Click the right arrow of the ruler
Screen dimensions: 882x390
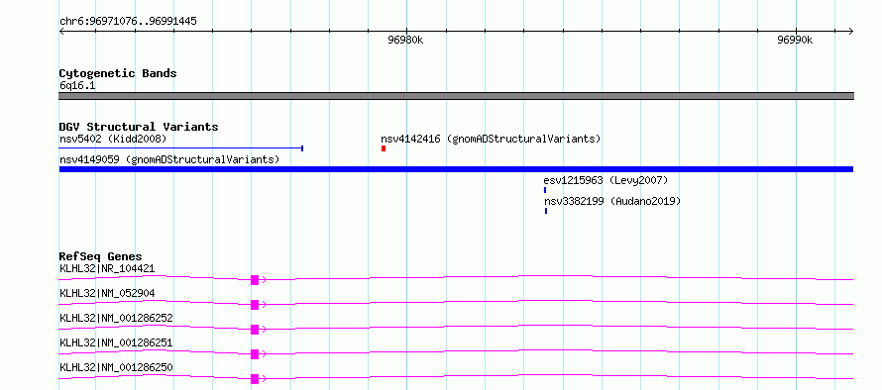tap(850, 32)
